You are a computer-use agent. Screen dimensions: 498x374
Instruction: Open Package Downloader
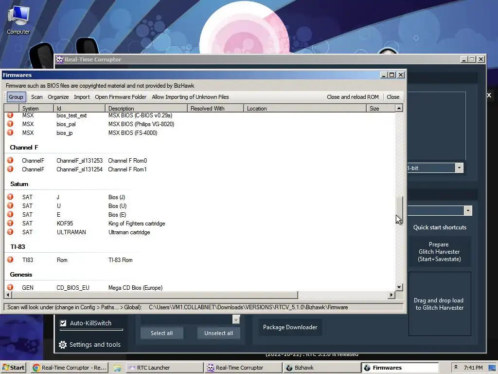click(290, 327)
